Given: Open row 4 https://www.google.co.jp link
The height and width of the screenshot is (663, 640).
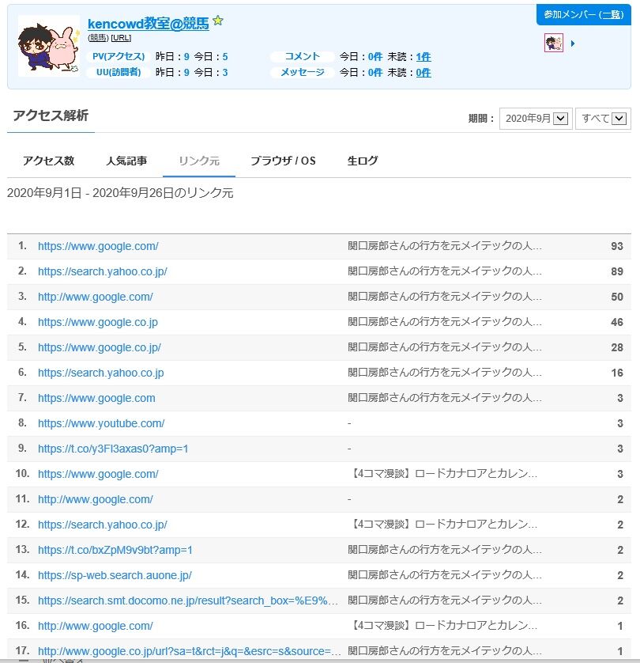Looking at the screenshot, I should pos(98,322).
